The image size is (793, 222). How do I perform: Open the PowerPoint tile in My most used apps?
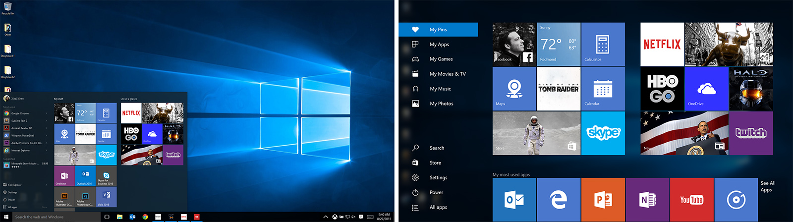point(603,200)
